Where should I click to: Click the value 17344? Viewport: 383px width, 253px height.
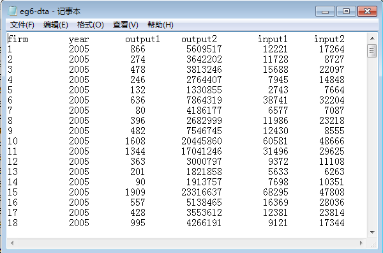(x=332, y=223)
